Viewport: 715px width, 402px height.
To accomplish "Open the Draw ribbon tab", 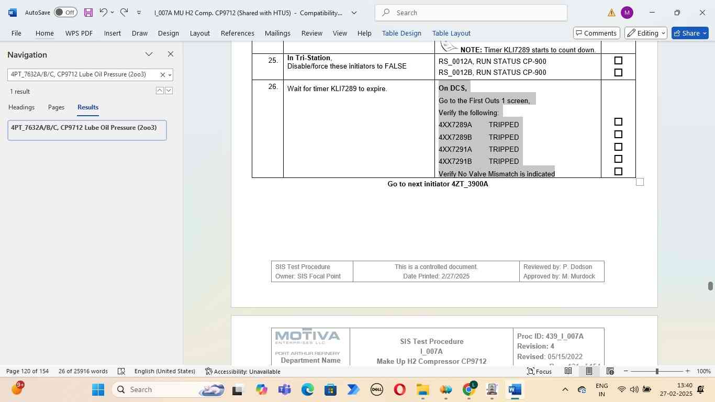I will coord(140,33).
